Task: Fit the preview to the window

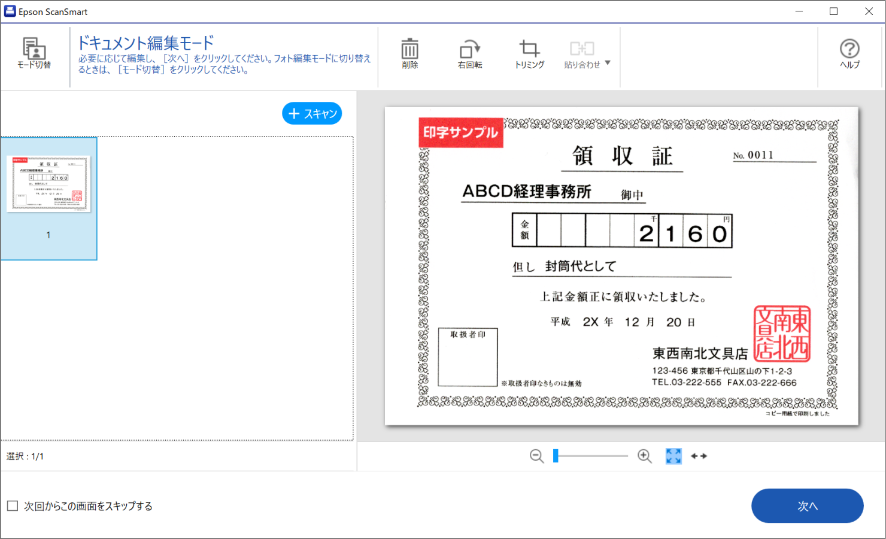Action: point(673,456)
